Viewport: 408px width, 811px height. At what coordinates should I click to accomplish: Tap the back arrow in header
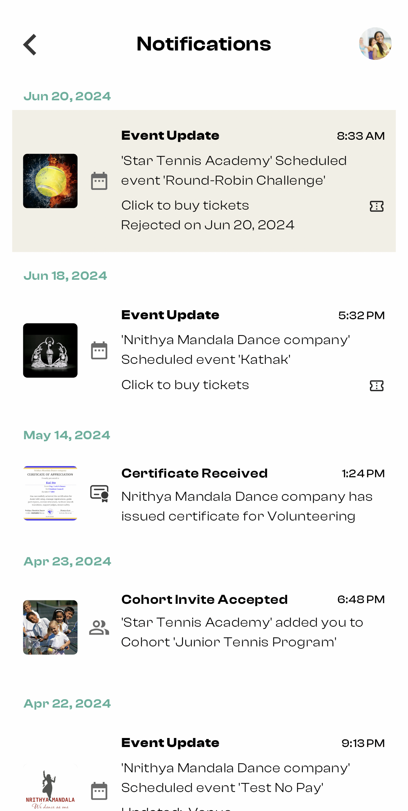30,45
